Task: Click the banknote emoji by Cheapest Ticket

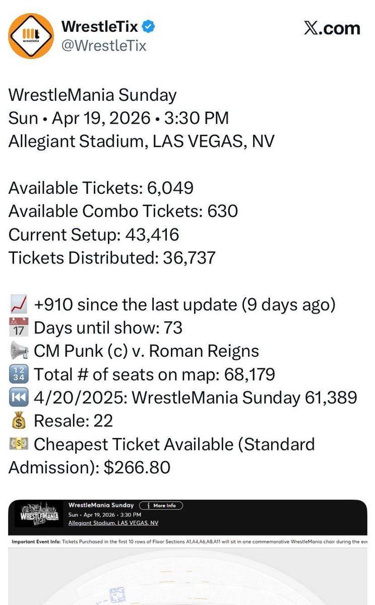Action: (18, 444)
